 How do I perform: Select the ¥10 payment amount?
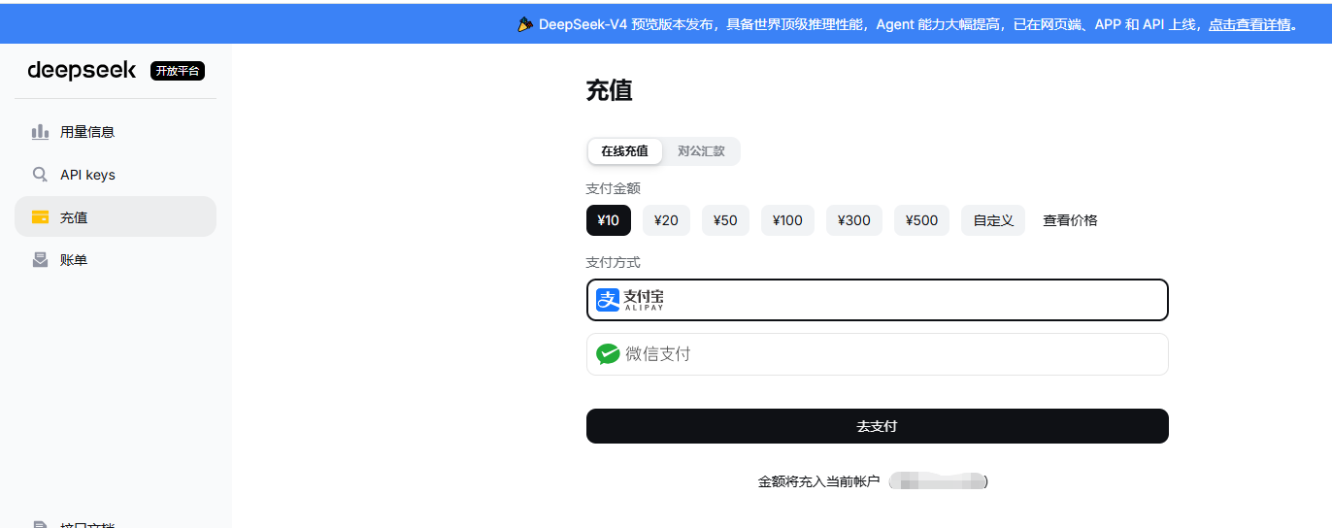(x=609, y=220)
